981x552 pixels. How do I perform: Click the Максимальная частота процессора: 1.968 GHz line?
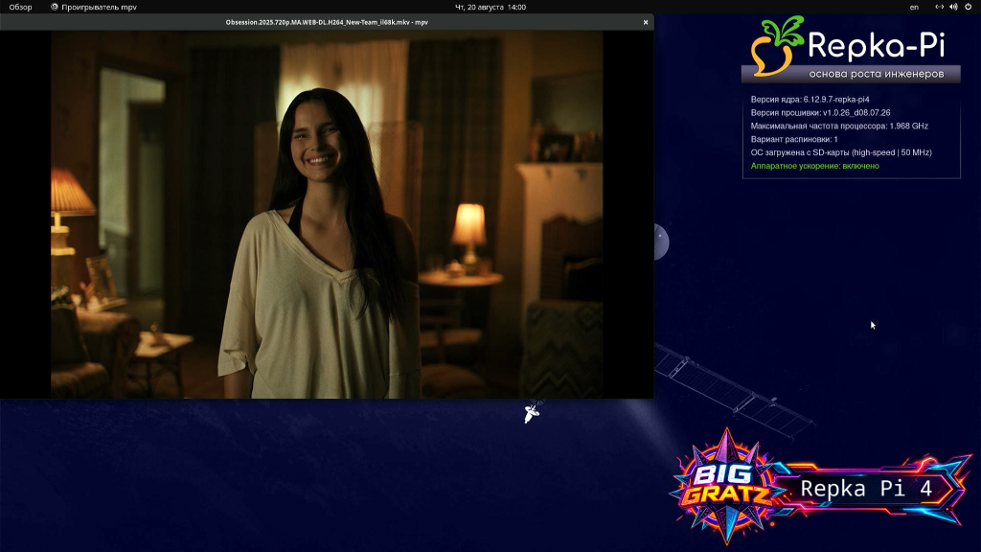pyautogui.click(x=839, y=126)
